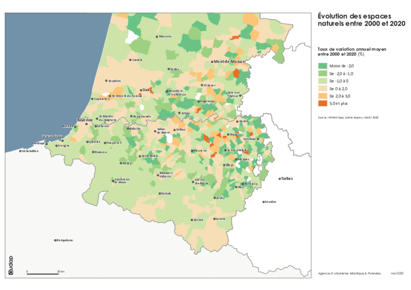
Task: Click the St-Sever town label
Action: pos(210,85)
